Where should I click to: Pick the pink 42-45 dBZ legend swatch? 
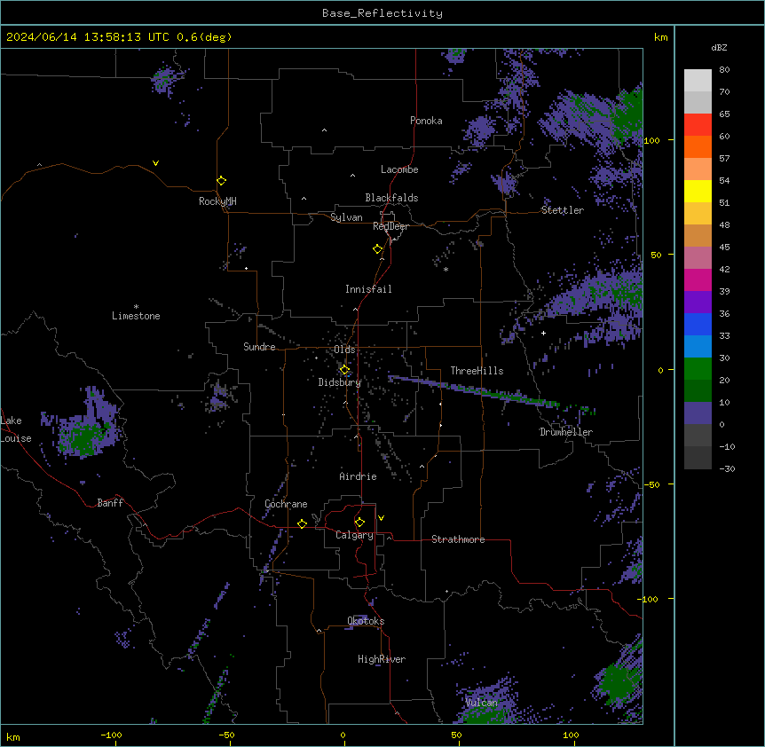click(698, 258)
